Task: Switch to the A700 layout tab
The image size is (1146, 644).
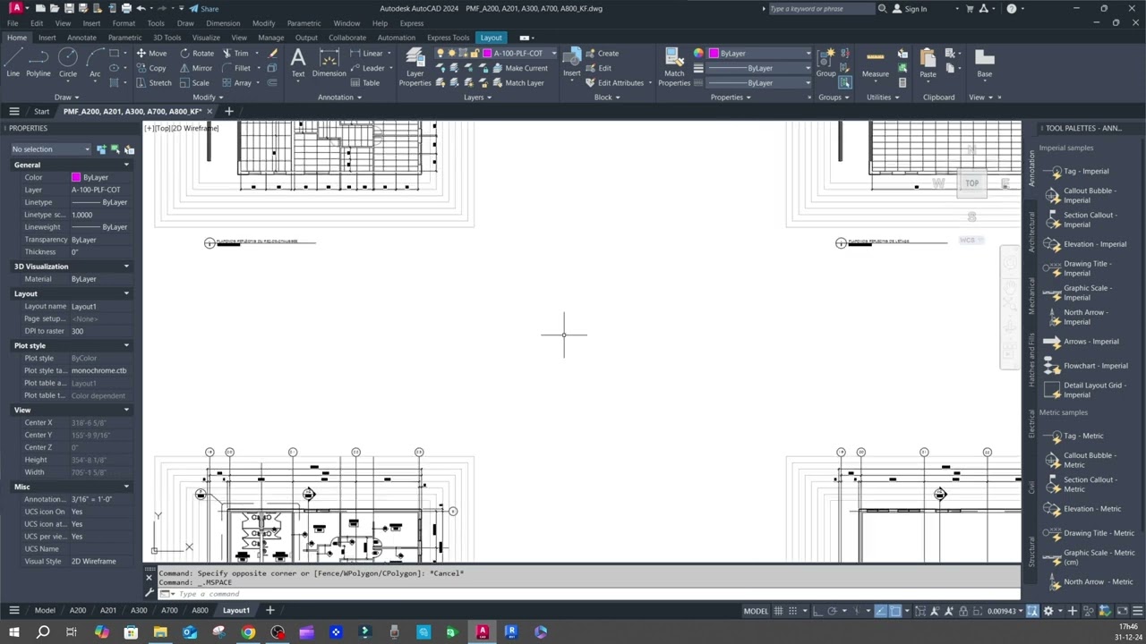Action: pos(169,611)
